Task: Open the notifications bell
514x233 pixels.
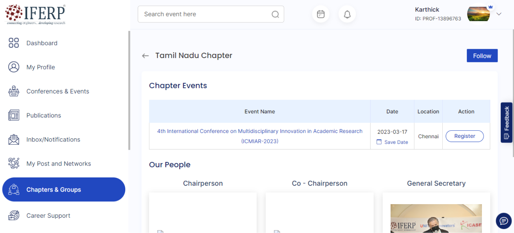Action: click(347, 14)
